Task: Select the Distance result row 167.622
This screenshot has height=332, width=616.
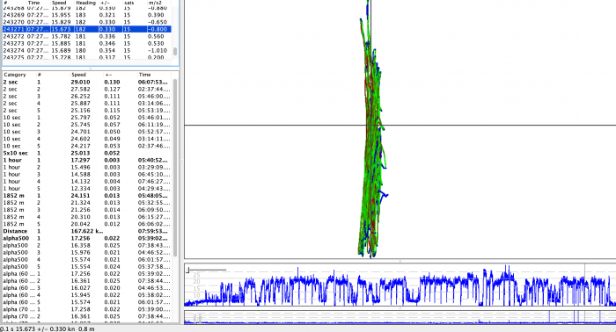Action: pos(87,231)
